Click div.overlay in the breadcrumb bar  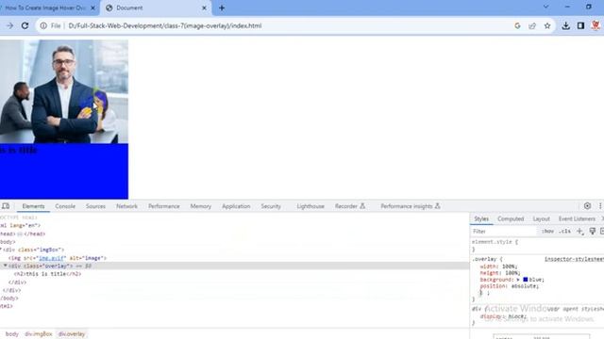[72, 334]
